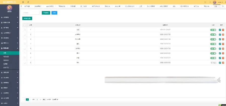Switch to the tab starting with 'UP'
Image resolution: width=226 pixels, height=106 pixels.
(x=184, y=6)
